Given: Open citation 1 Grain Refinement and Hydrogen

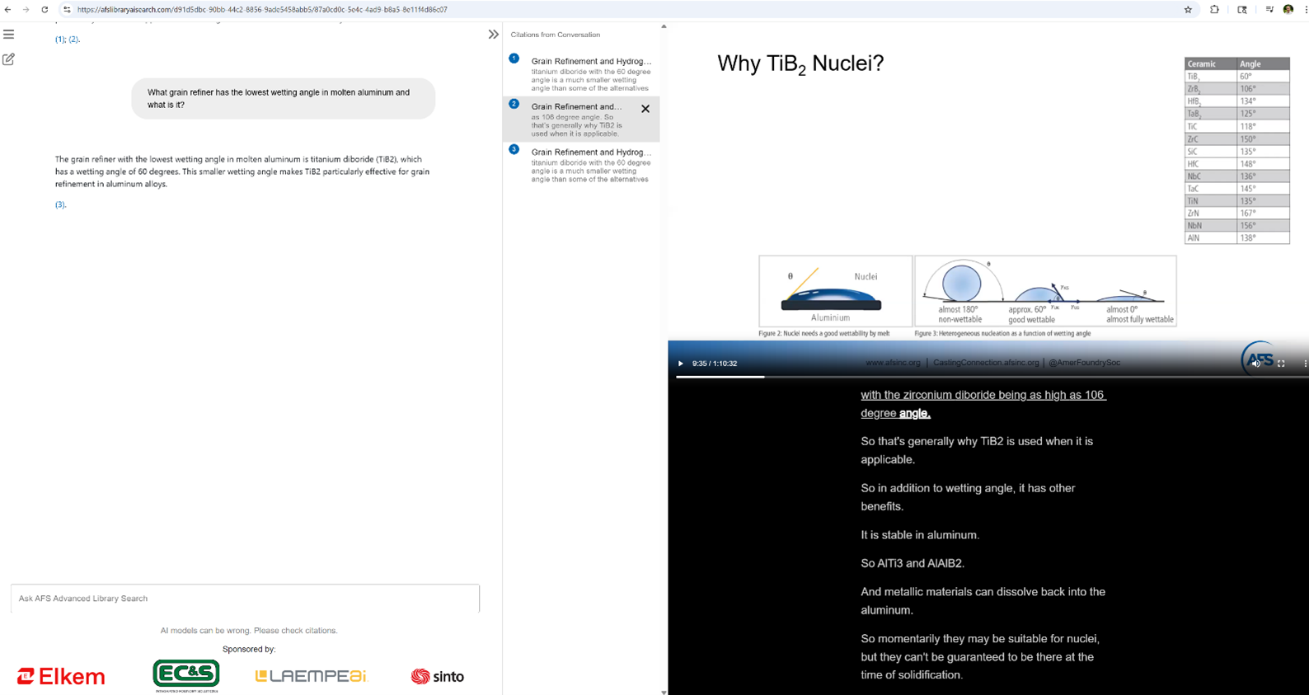Looking at the screenshot, I should pos(589,61).
